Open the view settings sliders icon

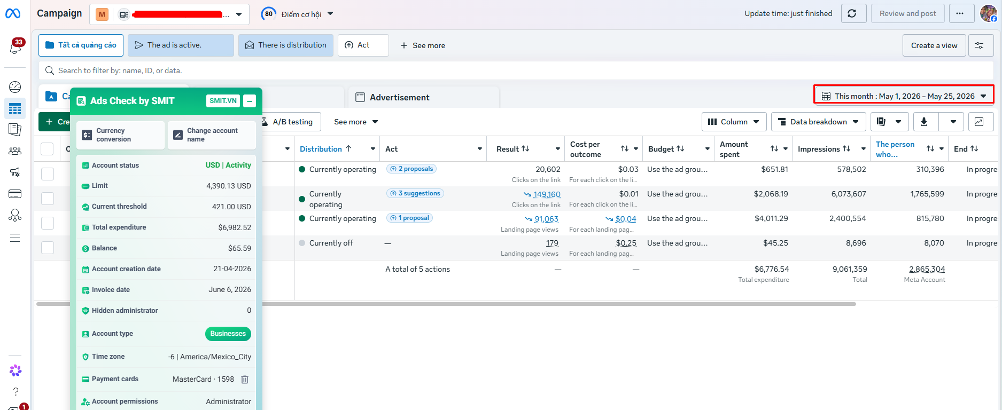[x=981, y=45]
